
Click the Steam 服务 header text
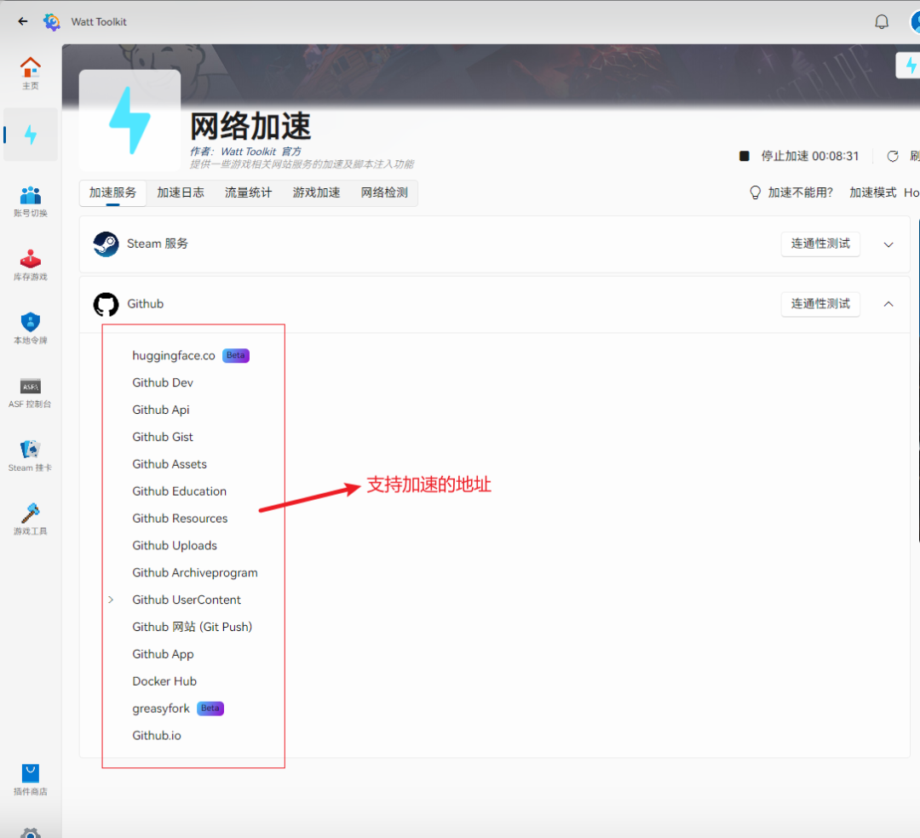tap(158, 244)
